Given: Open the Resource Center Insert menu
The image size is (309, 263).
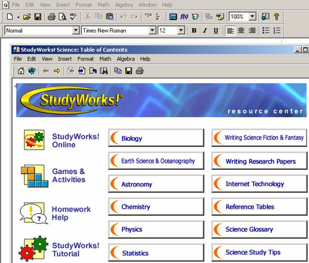Looking at the screenshot, I should tap(65, 59).
